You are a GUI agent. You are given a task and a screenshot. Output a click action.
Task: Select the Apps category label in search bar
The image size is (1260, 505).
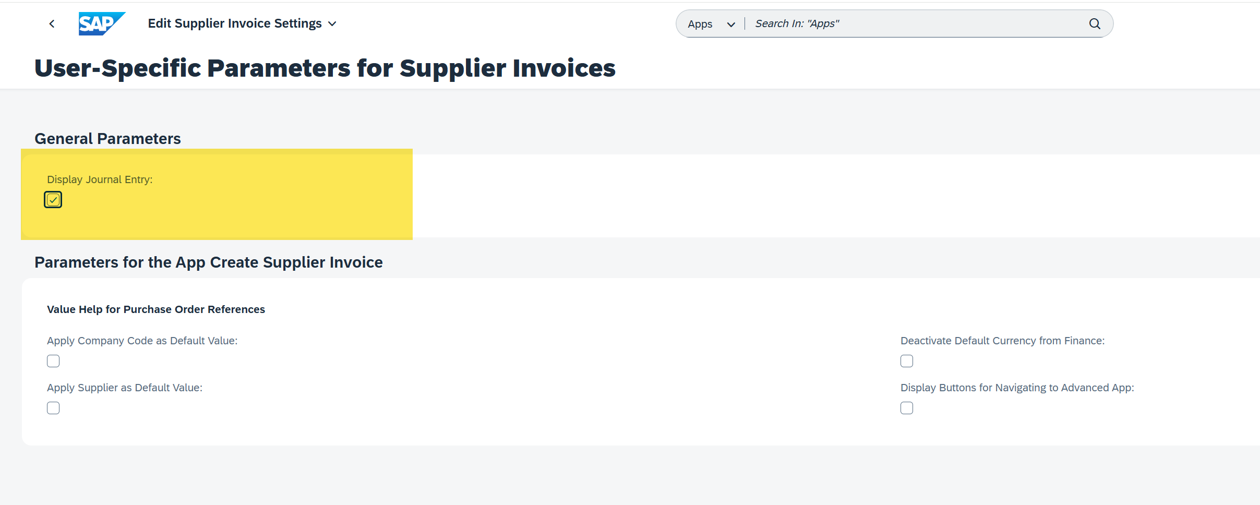coord(700,24)
